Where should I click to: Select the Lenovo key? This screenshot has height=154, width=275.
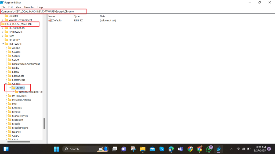click(x=16, y=112)
